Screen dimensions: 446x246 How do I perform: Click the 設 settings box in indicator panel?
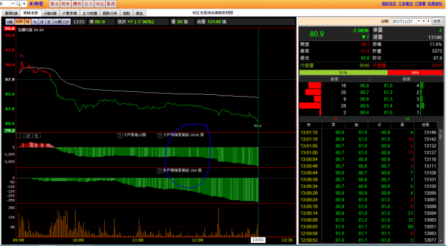(28, 136)
